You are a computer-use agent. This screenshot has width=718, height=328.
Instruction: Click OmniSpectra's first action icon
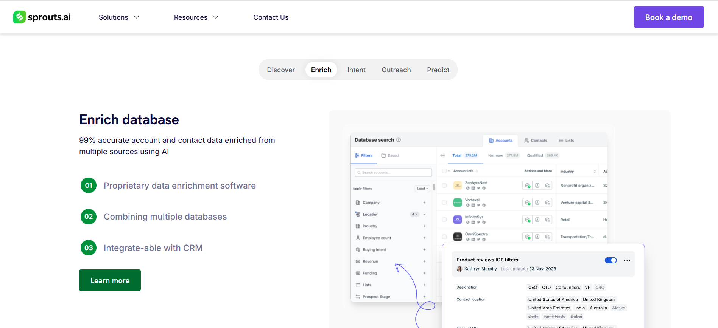click(528, 237)
